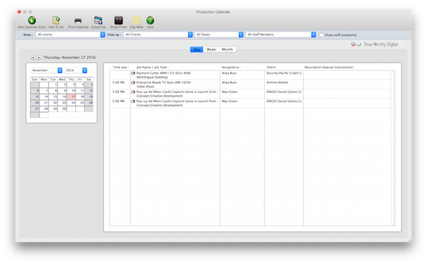The width and height of the screenshot is (427, 264).
Task: Open the 2016 year selector
Action: point(76,70)
